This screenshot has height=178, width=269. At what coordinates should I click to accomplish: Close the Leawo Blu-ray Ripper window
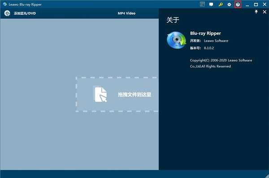(265, 4)
